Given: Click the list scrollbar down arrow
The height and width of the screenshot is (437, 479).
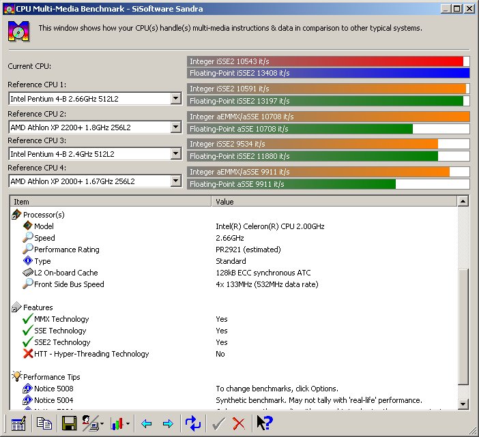Looking at the screenshot, I should [463, 404].
